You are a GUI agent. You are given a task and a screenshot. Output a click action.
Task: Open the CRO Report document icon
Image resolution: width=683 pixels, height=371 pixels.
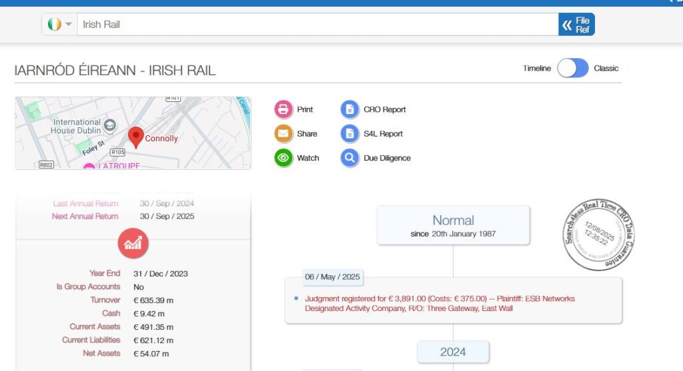pyautogui.click(x=350, y=109)
